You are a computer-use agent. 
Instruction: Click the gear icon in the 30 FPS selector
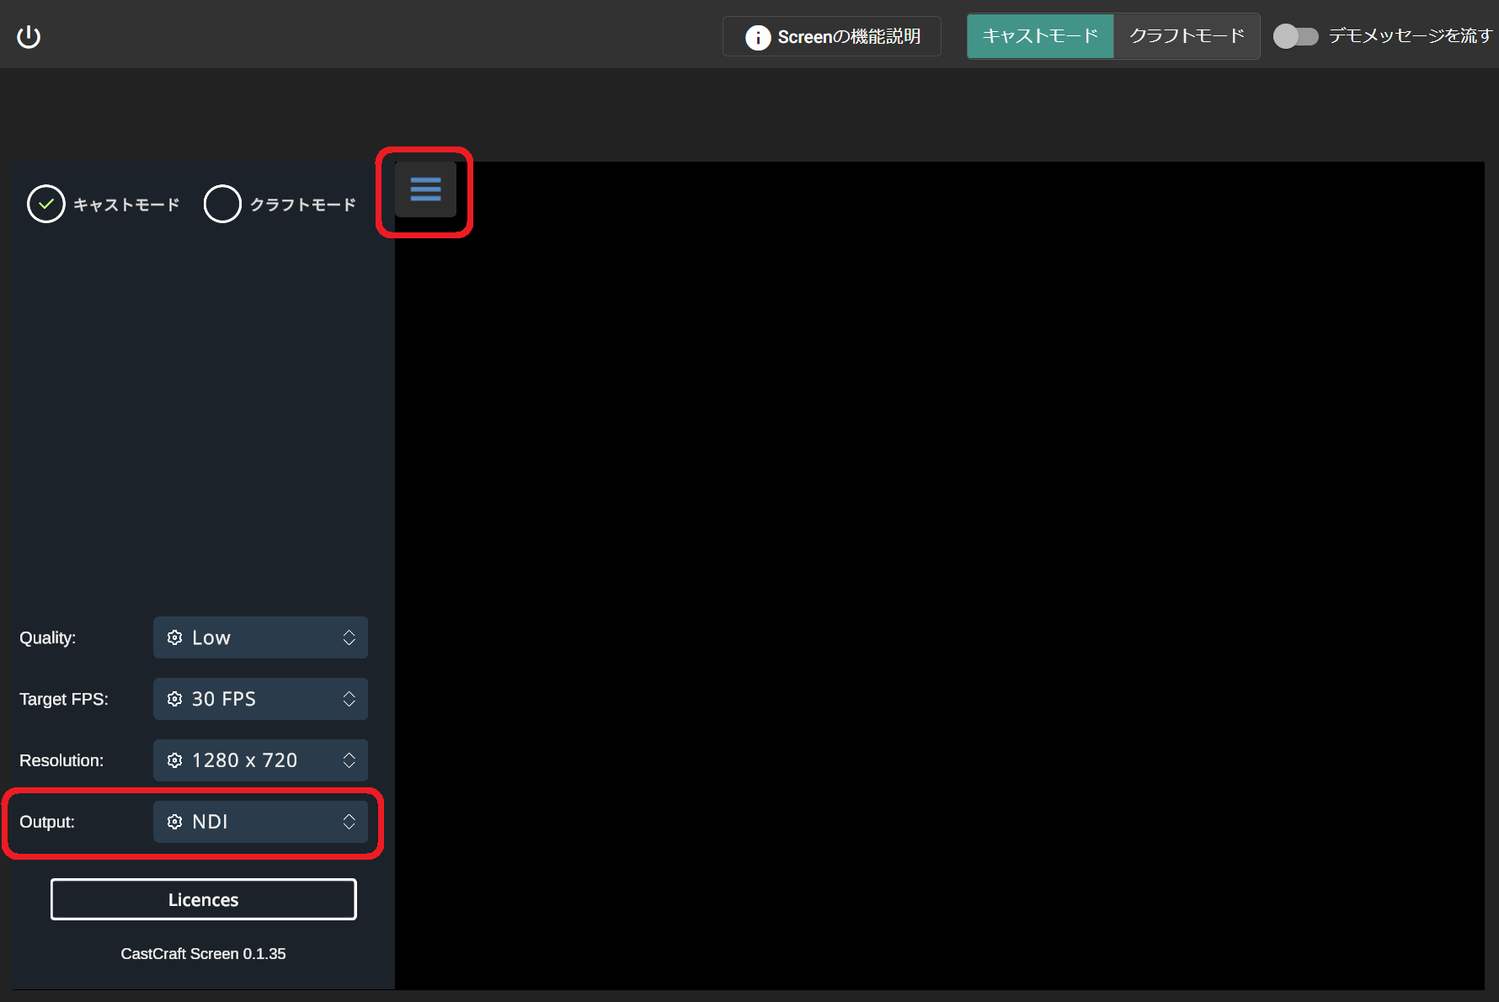tap(174, 699)
